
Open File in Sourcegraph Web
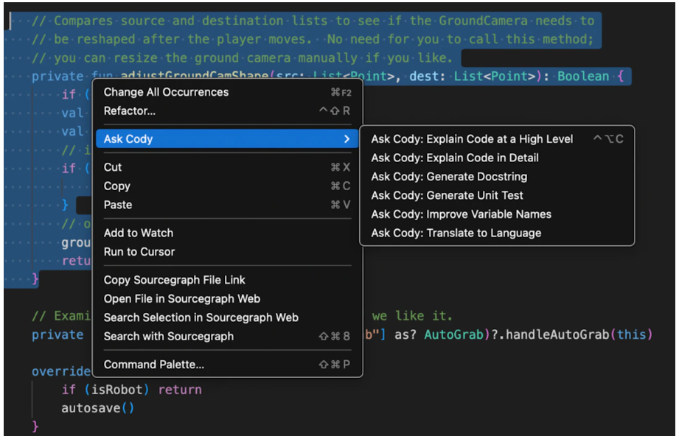click(227, 298)
